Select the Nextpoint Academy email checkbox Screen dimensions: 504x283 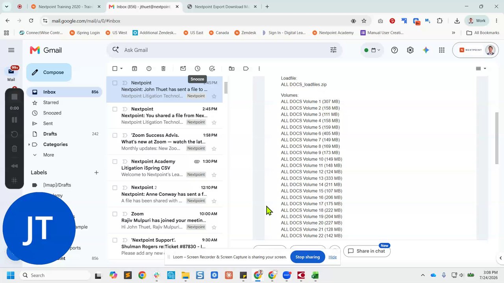tap(115, 162)
